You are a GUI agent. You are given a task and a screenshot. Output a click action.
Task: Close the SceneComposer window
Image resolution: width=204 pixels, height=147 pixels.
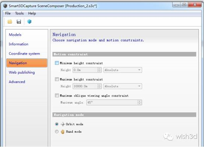click(x=195, y=5)
